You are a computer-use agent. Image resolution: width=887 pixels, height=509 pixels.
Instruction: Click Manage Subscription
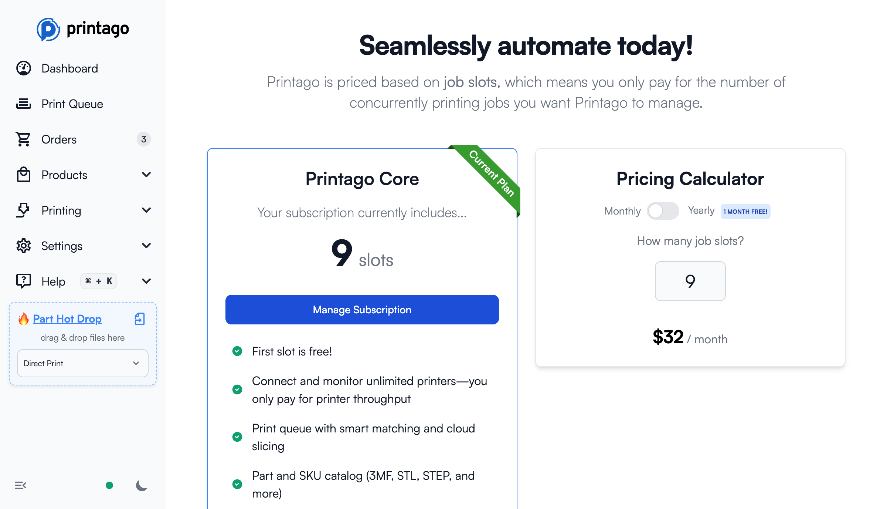(361, 310)
